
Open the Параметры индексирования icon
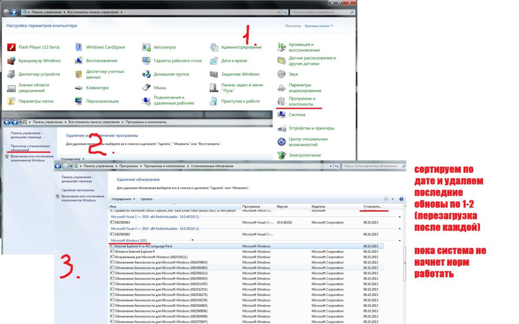[x=282, y=88]
